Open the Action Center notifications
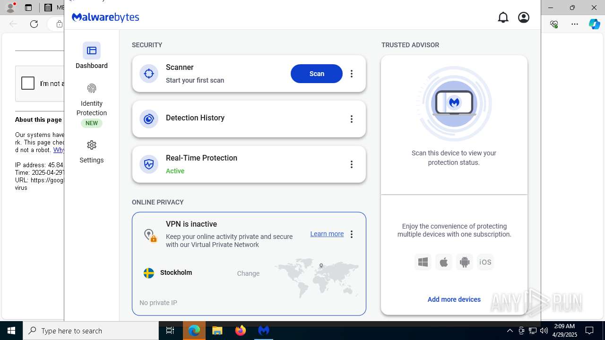Image resolution: width=605 pixels, height=340 pixels. pyautogui.click(x=589, y=331)
